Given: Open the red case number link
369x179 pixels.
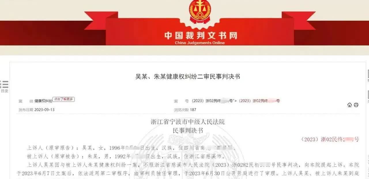Looking at the screenshot, I should pos(260,101).
